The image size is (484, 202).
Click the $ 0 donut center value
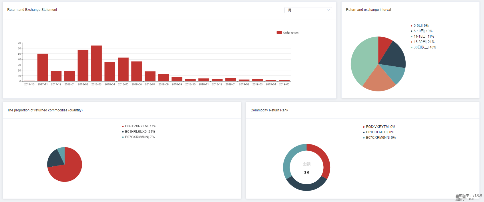point(306,172)
